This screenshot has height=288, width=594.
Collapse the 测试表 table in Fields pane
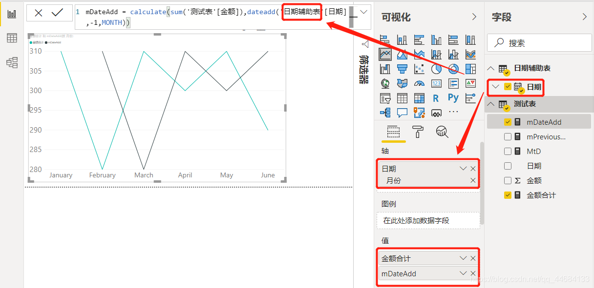tap(491, 104)
